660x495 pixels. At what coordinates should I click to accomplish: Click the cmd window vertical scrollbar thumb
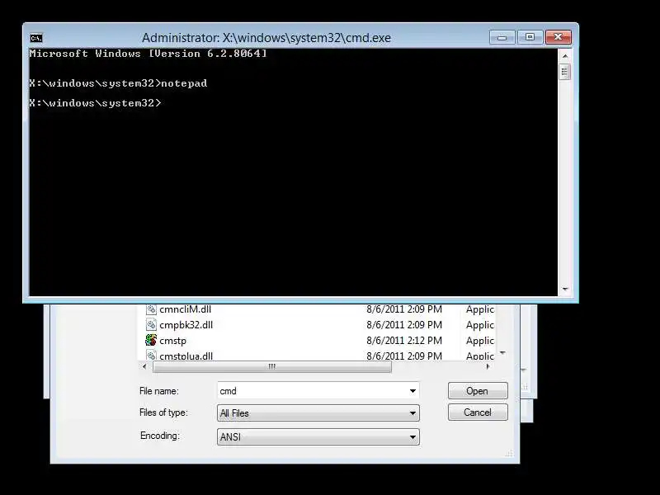pos(565,72)
